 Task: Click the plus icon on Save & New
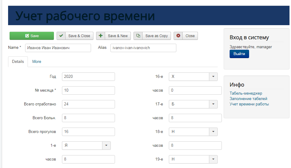click(x=101, y=36)
